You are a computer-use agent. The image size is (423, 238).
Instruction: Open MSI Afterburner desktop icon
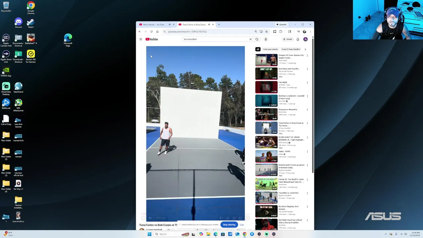18,105
